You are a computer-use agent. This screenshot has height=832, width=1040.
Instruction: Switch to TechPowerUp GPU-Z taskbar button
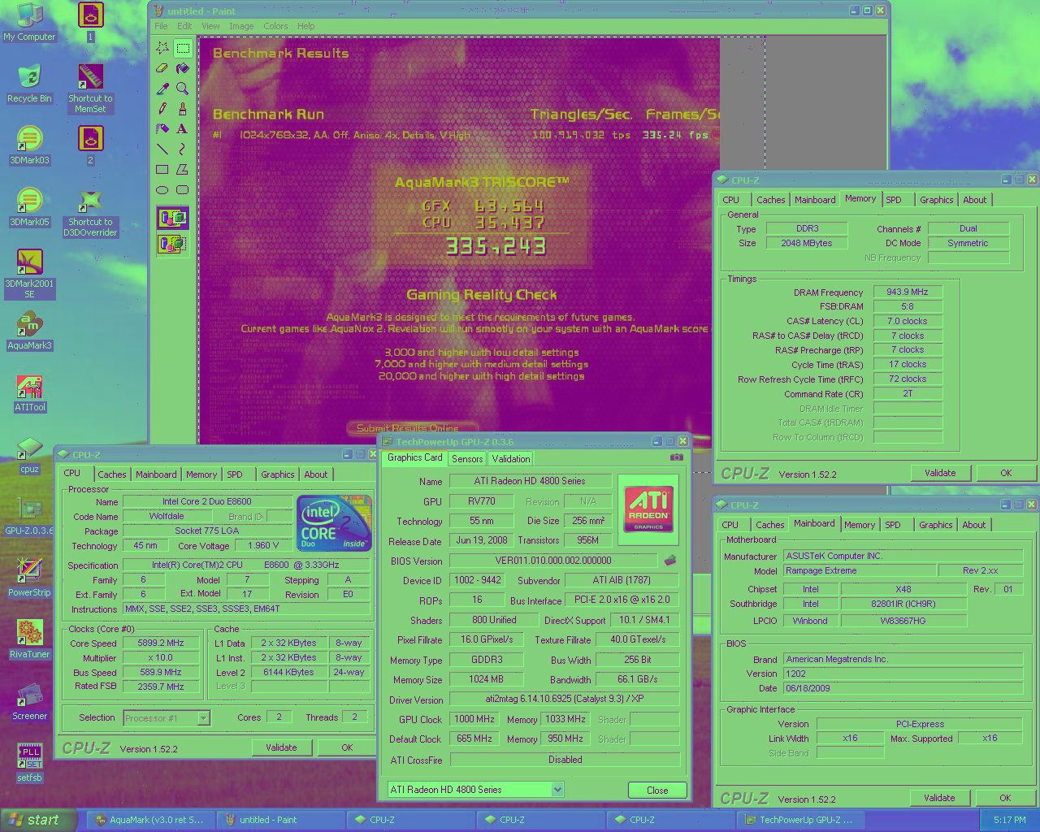tap(800, 820)
